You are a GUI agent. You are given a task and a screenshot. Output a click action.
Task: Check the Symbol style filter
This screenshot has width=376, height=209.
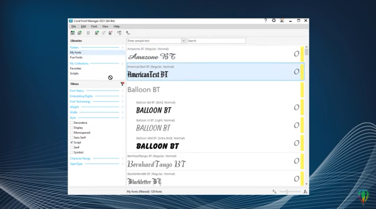(71, 152)
